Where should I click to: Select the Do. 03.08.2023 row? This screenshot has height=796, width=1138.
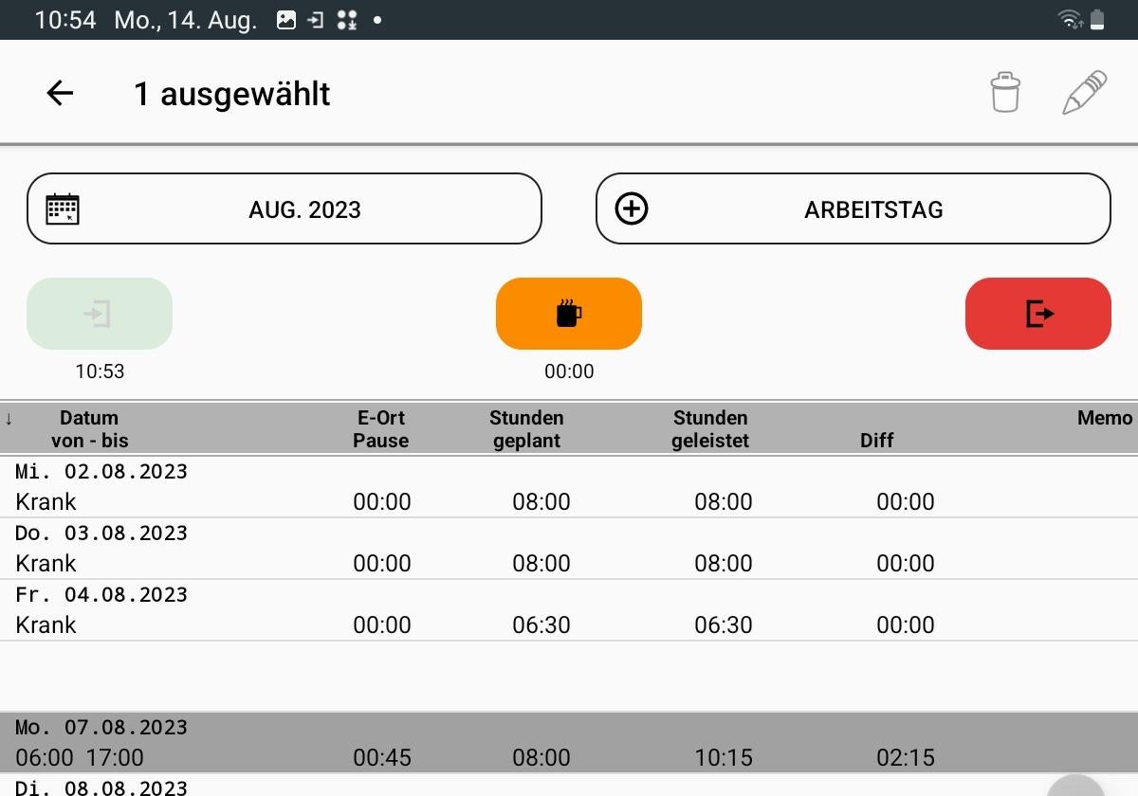(x=569, y=549)
